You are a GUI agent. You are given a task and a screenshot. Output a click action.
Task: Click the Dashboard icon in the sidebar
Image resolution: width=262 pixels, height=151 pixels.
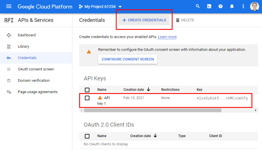pyautogui.click(x=9, y=35)
